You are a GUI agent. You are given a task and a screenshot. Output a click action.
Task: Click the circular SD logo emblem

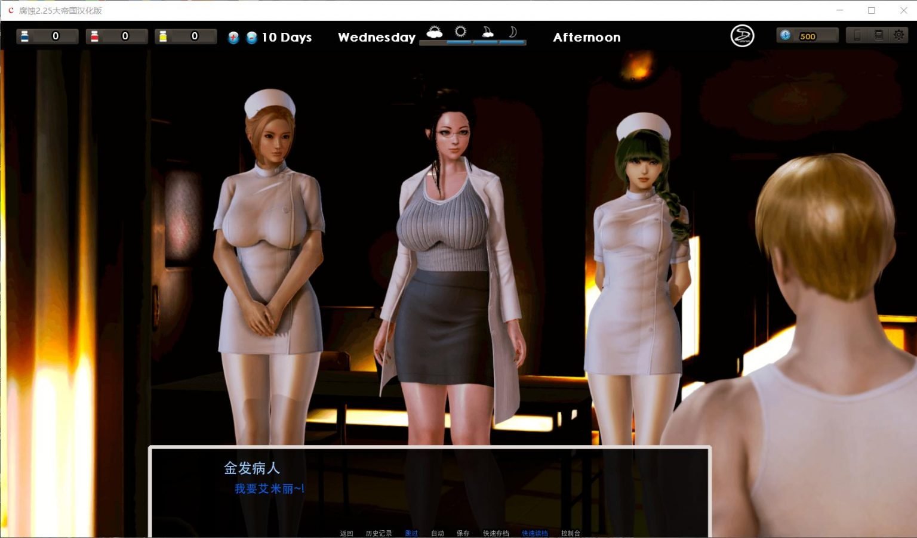(742, 35)
